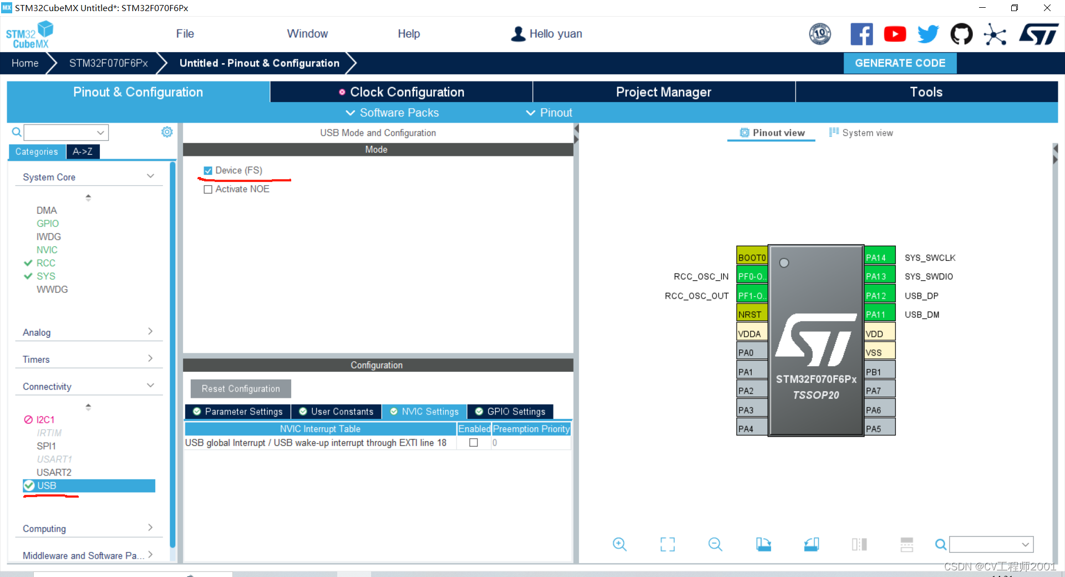Viewport: 1065px width, 577px height.
Task: Switch to the Project Manager tab
Action: pos(664,92)
